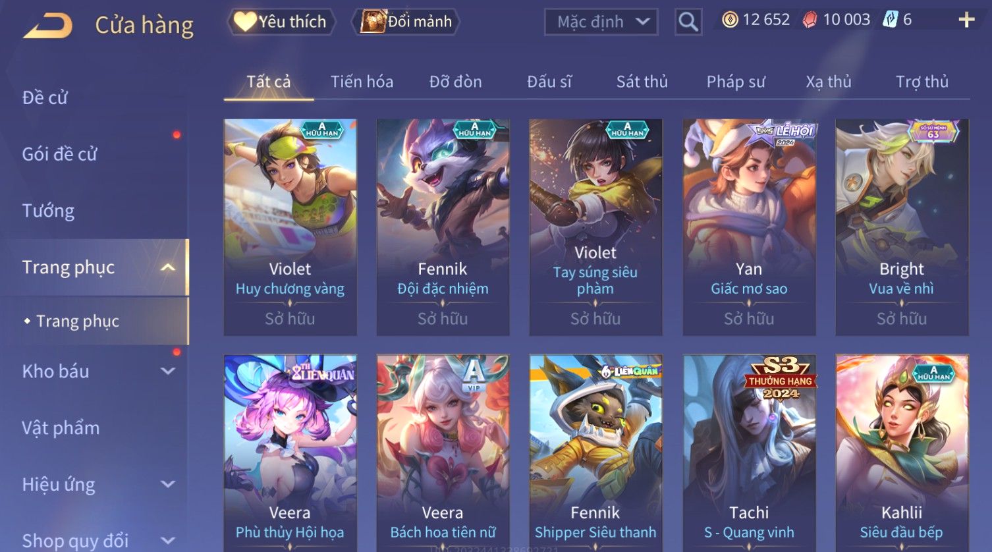Open the Mặc định sort dropdown
Viewport: 992px width, 552px height.
point(601,22)
